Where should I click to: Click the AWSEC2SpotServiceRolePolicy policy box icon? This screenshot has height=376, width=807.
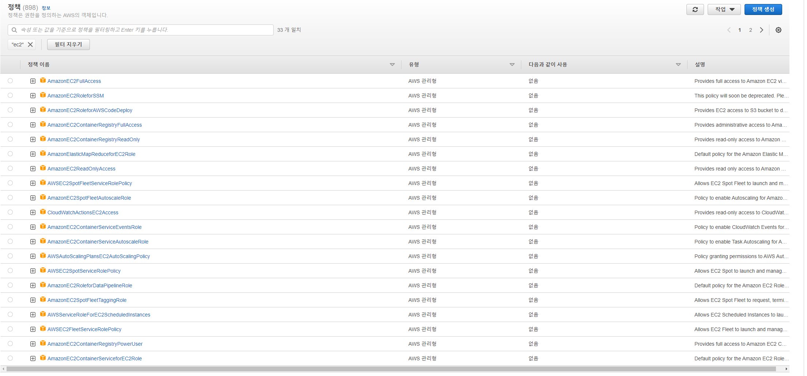point(43,270)
